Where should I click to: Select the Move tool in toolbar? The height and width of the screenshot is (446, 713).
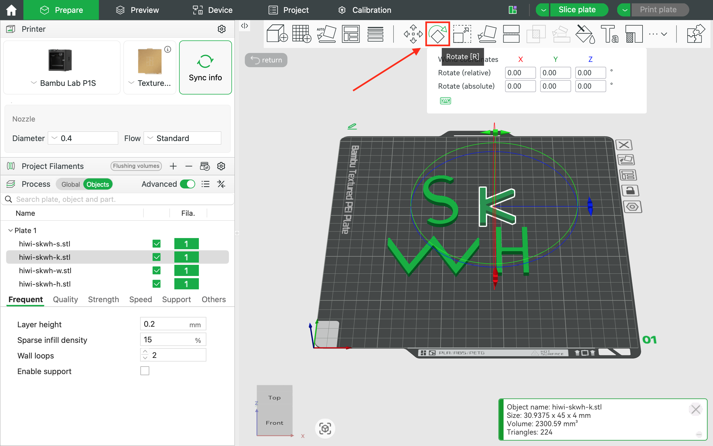point(413,34)
